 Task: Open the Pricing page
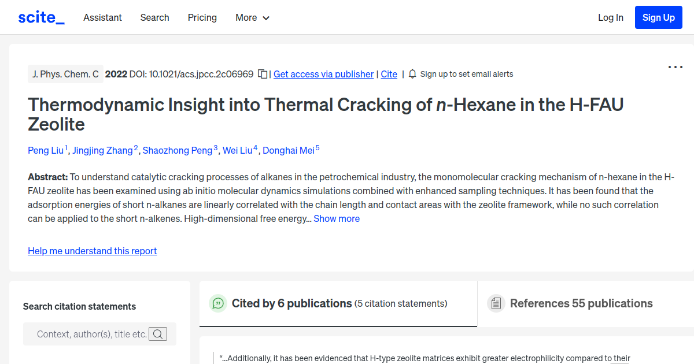click(202, 17)
